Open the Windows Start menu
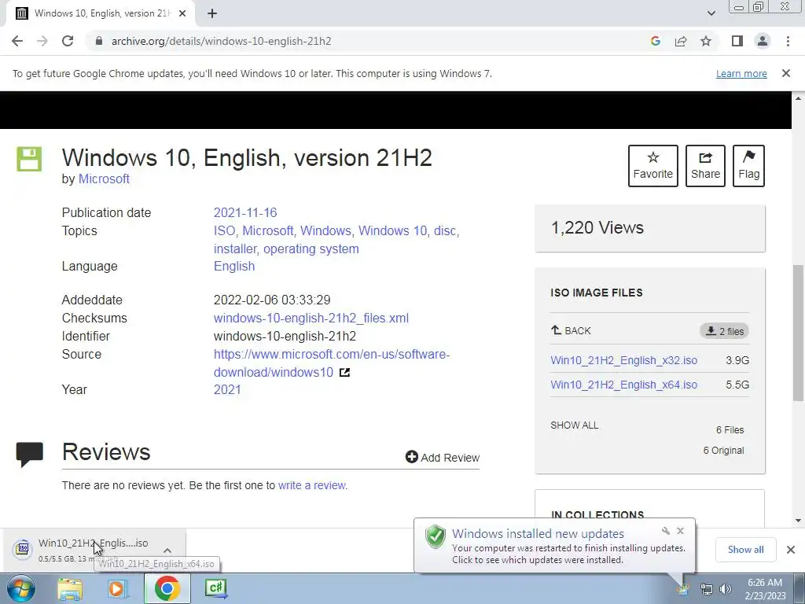Image resolution: width=805 pixels, height=604 pixels. [x=20, y=588]
